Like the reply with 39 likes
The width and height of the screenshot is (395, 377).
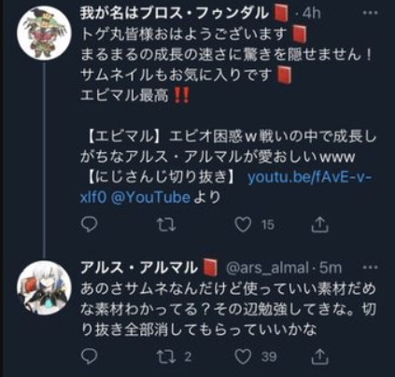click(x=243, y=356)
